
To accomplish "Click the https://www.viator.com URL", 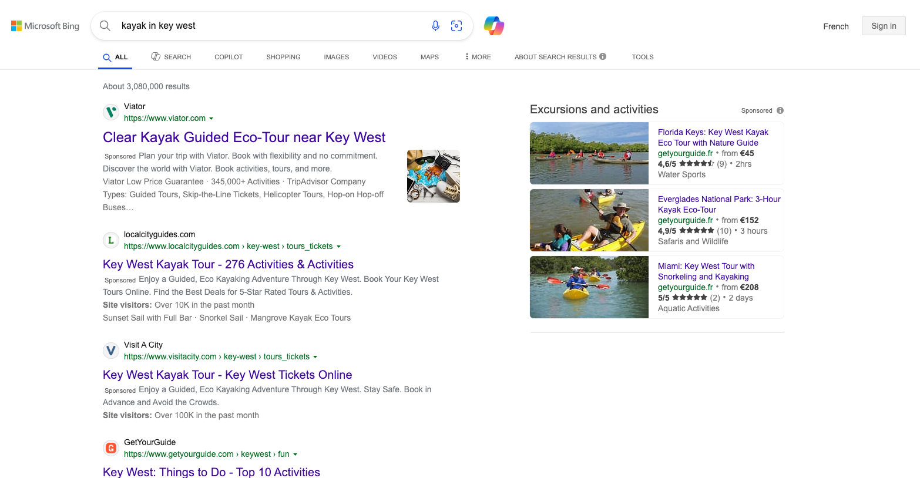I will pos(164,118).
